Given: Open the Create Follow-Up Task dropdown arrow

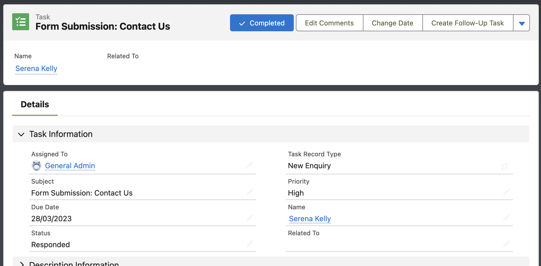Looking at the screenshot, I should 521,23.
